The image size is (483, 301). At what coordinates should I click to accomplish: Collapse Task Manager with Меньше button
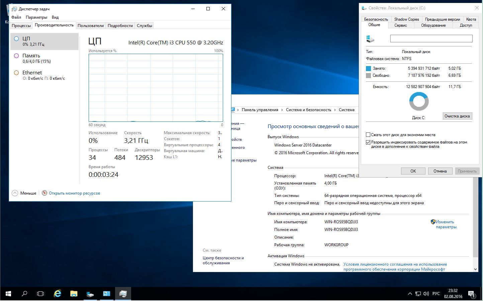coord(24,193)
